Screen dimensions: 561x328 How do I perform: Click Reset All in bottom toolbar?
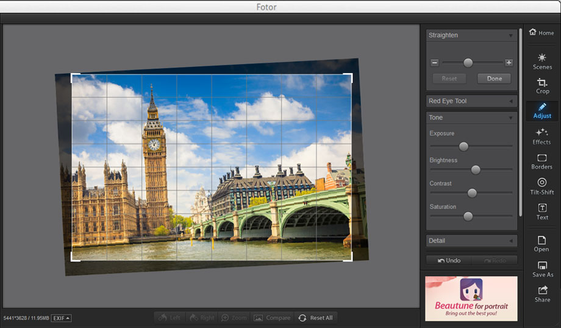(x=315, y=318)
